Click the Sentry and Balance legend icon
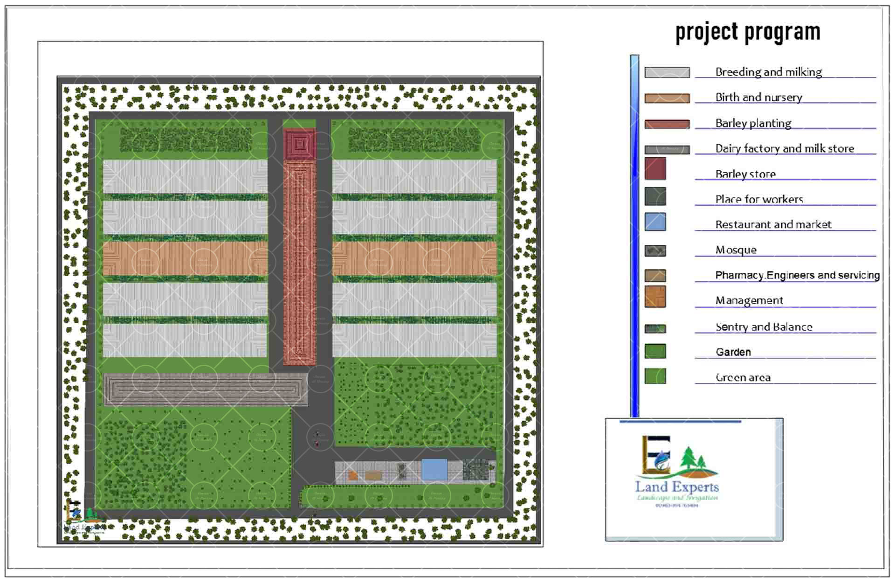This screenshot has width=895, height=584. 655,328
